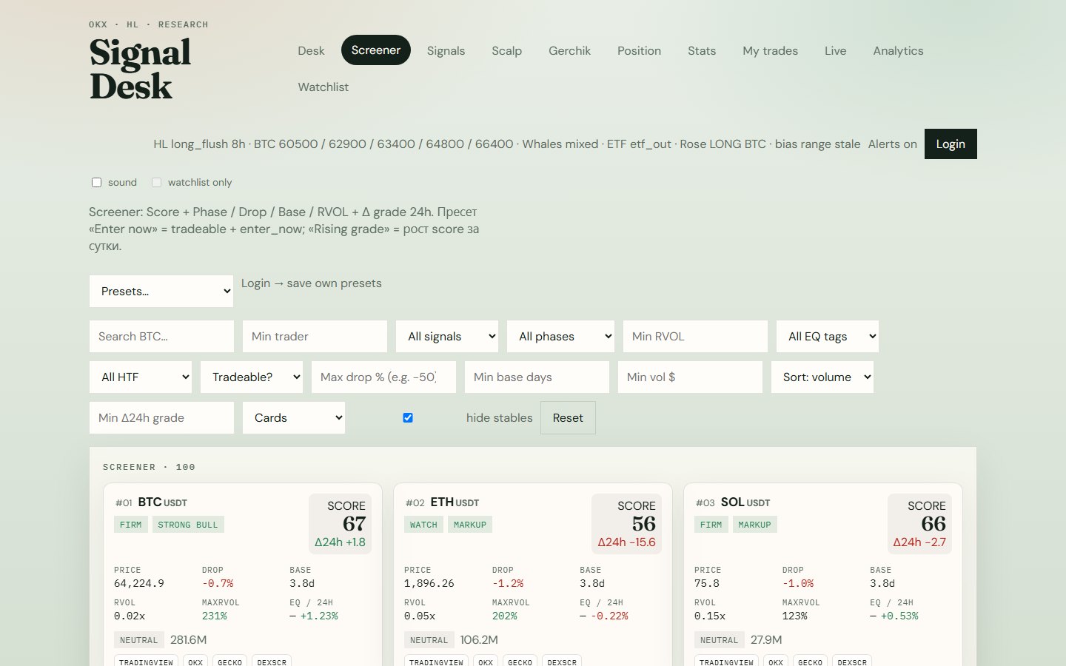Open the Stats tab
1066x666 pixels.
tap(702, 51)
